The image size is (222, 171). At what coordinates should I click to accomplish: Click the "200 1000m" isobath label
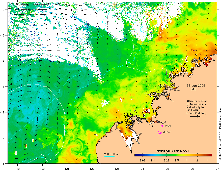[x=111, y=154]
